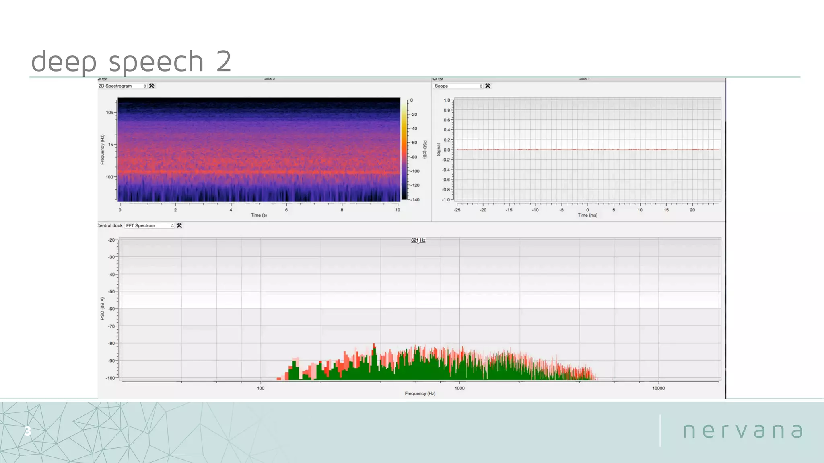824x463 pixels.
Task: Click inside the spectrogram heatmap plot
Action: click(258, 150)
